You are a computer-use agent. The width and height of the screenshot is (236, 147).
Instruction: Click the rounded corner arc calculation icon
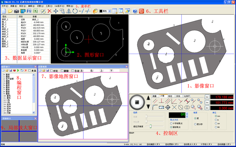tap(155, 107)
